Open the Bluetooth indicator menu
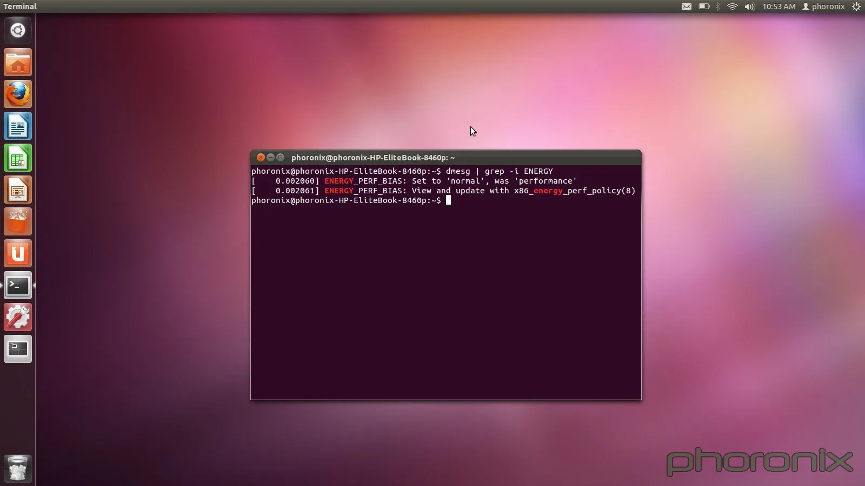Screen dimensions: 865x486 [718, 6]
